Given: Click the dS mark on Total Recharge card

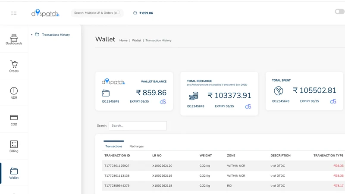Looking at the screenshot, I should pyautogui.click(x=248, y=106).
